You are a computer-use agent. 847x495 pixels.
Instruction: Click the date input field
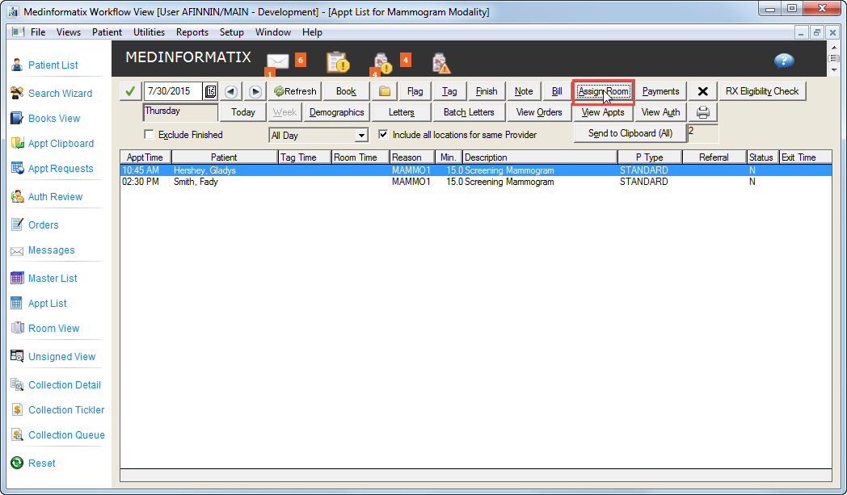(172, 91)
